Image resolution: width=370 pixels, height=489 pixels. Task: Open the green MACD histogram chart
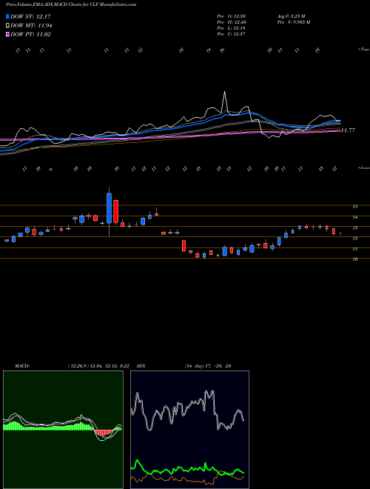63,430
